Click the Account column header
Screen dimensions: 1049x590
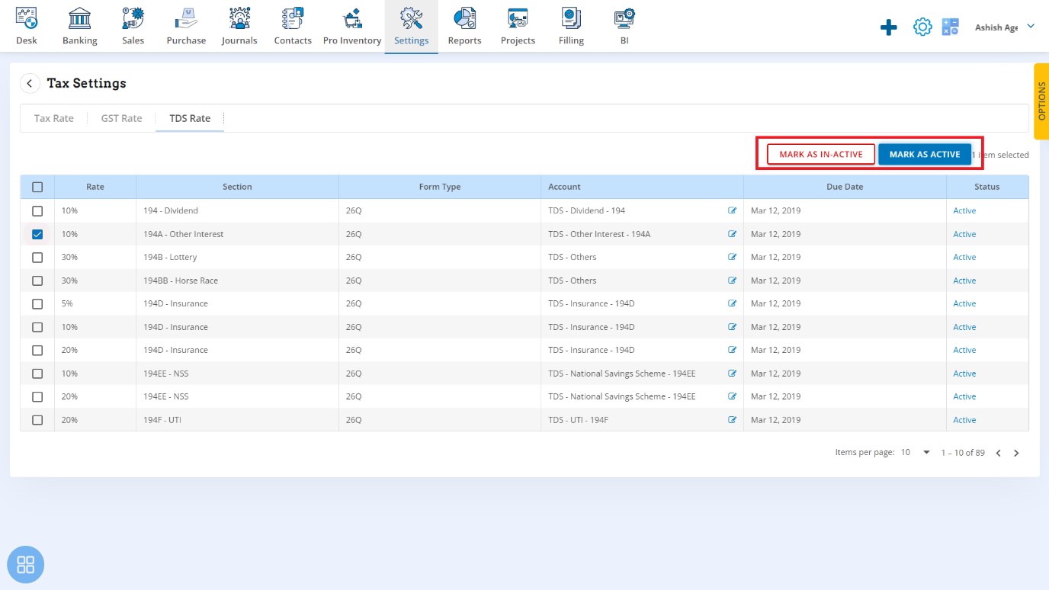point(642,187)
